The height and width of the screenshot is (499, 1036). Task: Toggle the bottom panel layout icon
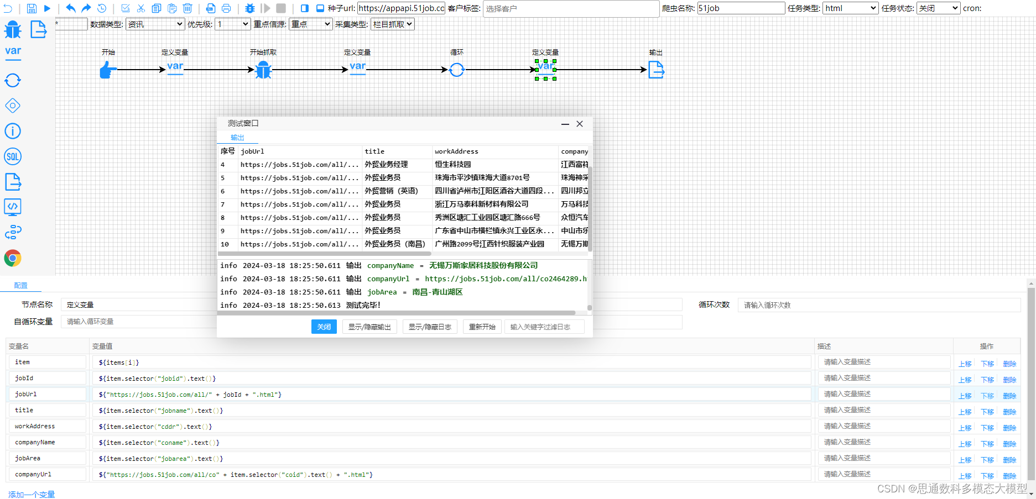pyautogui.click(x=320, y=8)
